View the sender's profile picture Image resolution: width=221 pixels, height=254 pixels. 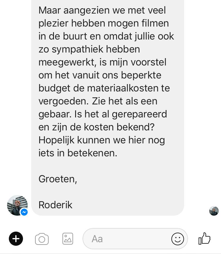pos(17,205)
